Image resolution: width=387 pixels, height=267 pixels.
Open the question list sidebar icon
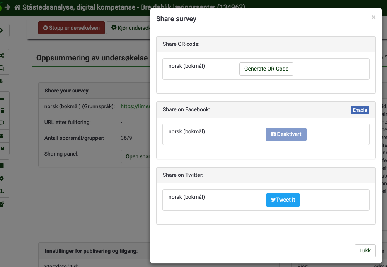pyautogui.click(x=3, y=110)
